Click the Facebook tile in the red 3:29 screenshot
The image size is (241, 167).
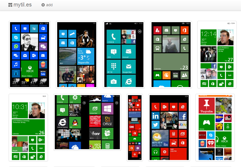coord(183,116)
